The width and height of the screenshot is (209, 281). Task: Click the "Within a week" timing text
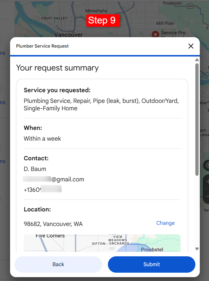(42, 139)
